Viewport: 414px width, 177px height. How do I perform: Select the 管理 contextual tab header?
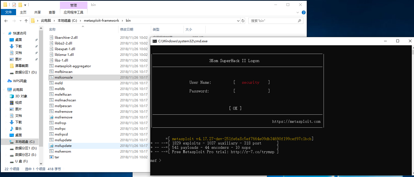[x=74, y=5]
